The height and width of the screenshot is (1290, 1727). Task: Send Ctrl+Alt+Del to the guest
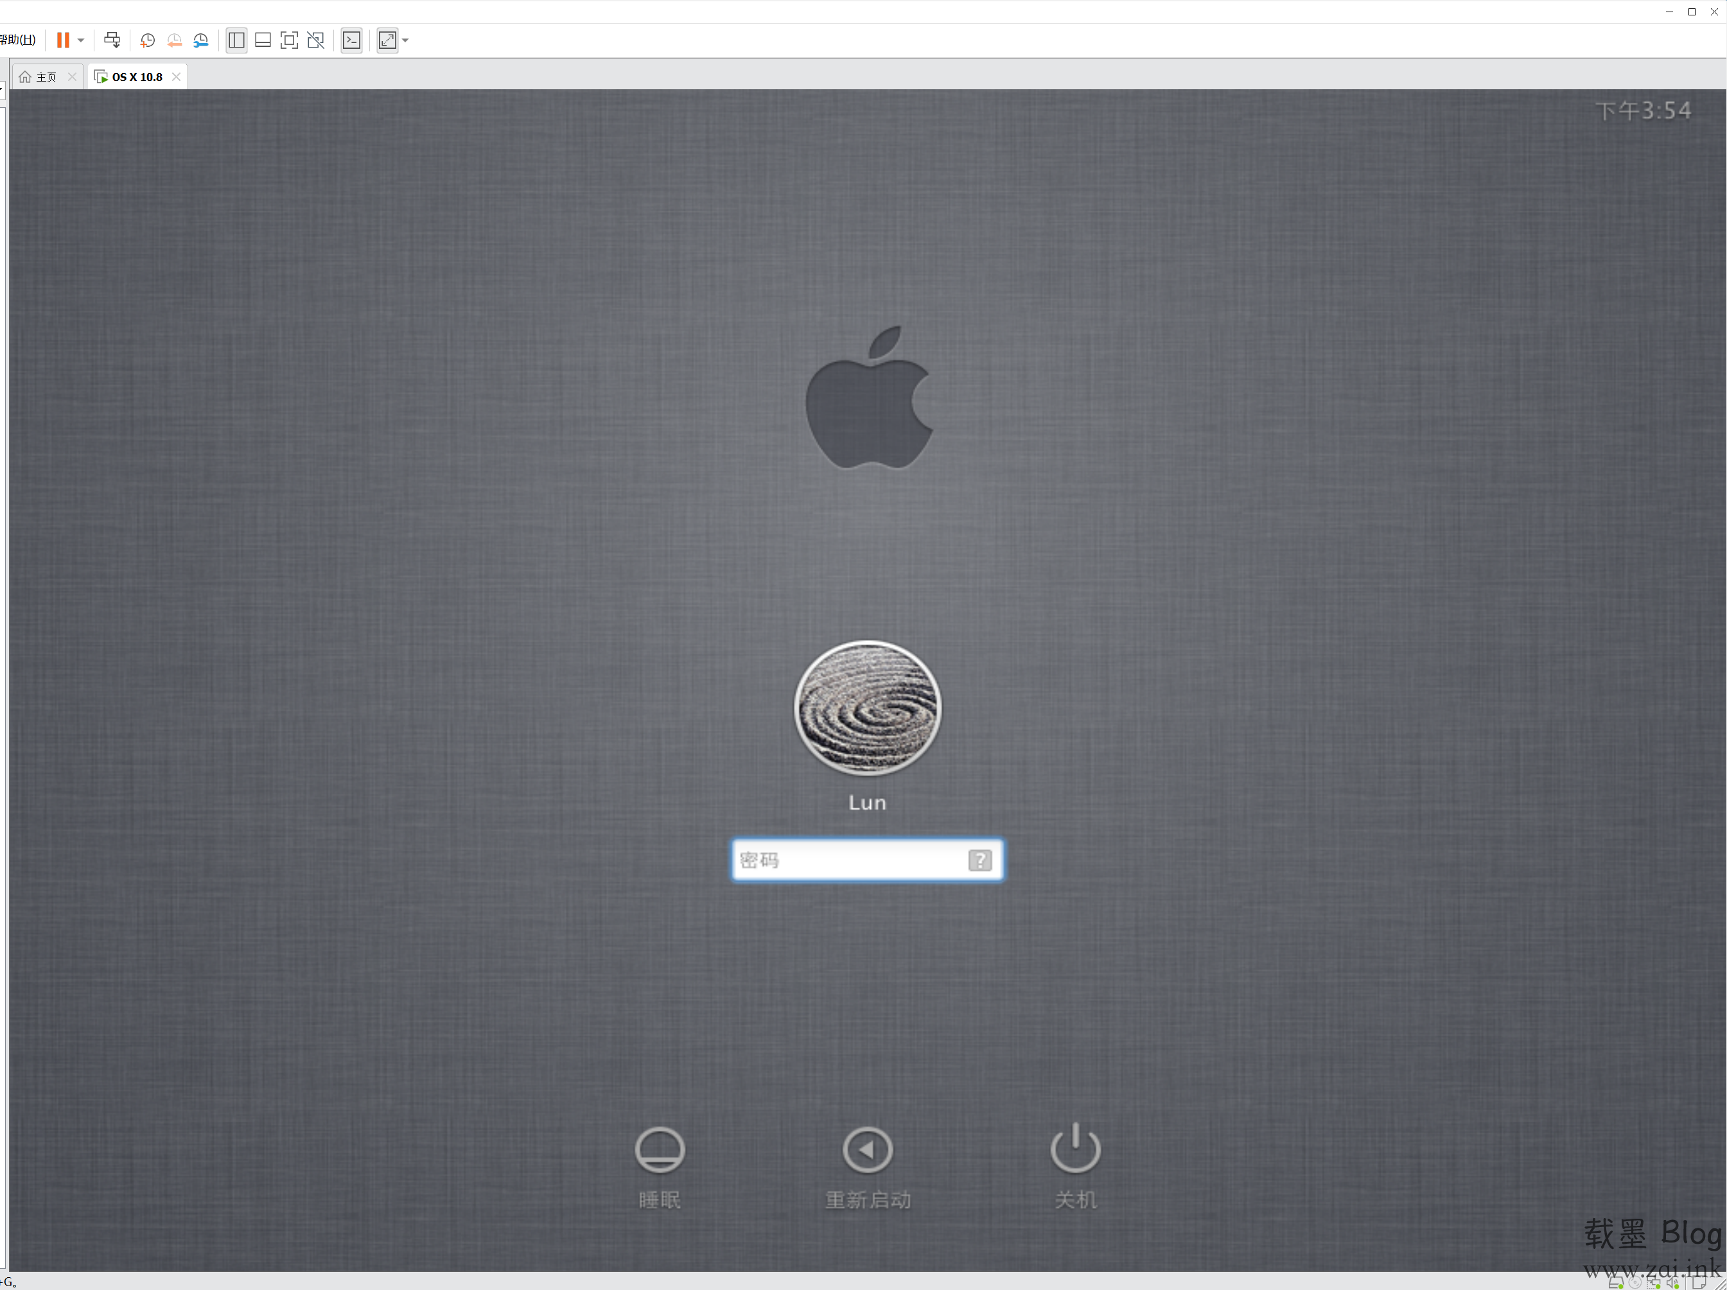click(112, 40)
